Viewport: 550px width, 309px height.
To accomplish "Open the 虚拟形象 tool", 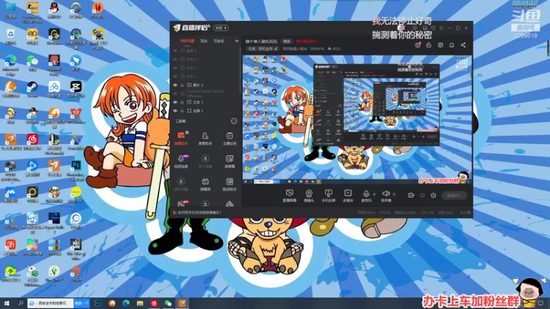I will (181, 184).
